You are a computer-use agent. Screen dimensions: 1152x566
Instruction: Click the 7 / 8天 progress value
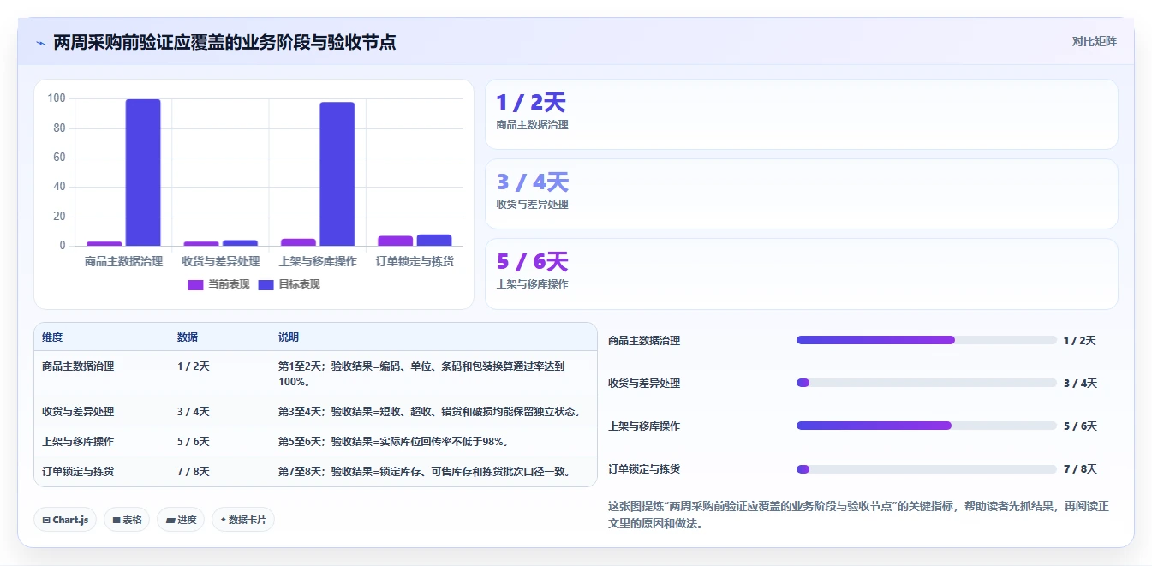click(1080, 469)
